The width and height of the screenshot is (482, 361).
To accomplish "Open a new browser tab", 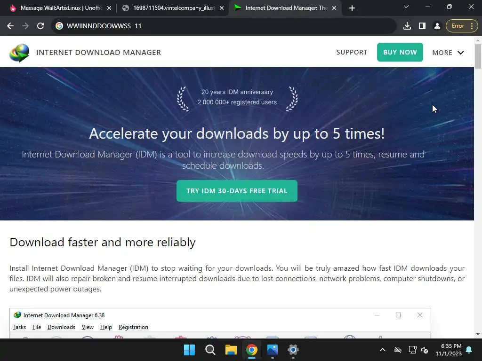I will (352, 8).
